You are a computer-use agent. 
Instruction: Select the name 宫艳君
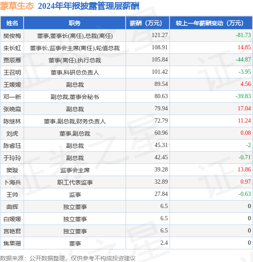coord(12,231)
